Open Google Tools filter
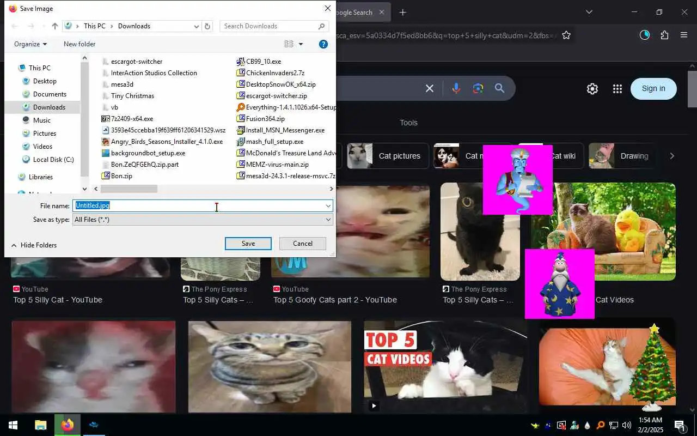 coord(408,123)
